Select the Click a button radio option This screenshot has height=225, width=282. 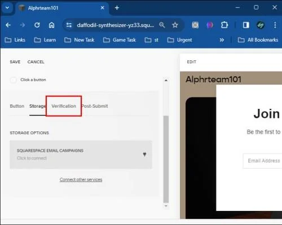coord(13,80)
